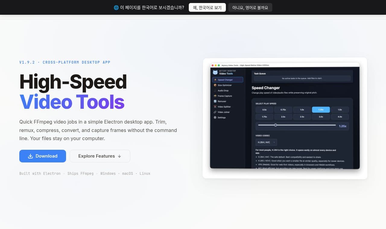This screenshot has width=386, height=229.
Task: Open the H.264 / AVC codec dropdown
Action: point(266,142)
